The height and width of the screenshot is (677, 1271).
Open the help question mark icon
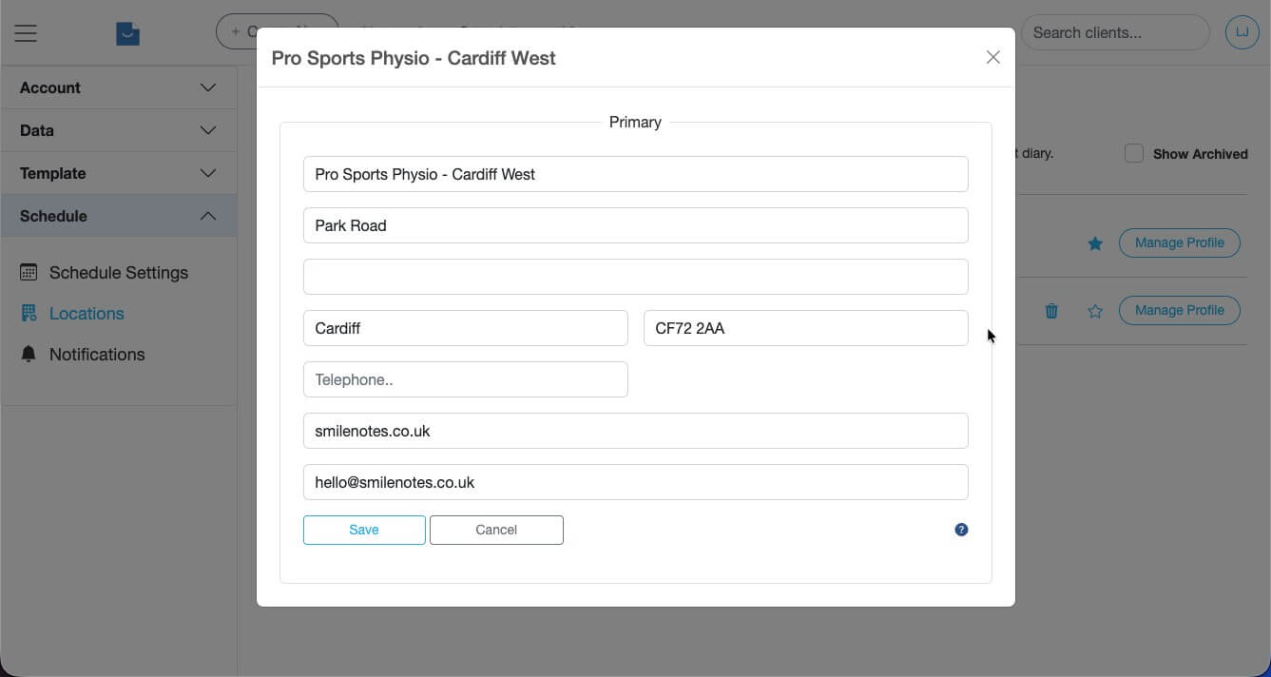click(961, 529)
